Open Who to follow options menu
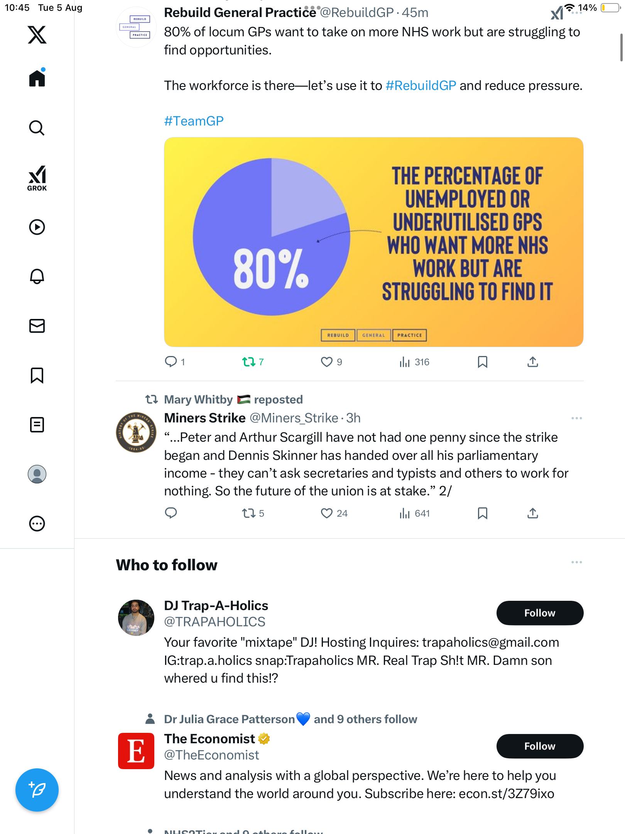This screenshot has width=625, height=834. coord(576,562)
